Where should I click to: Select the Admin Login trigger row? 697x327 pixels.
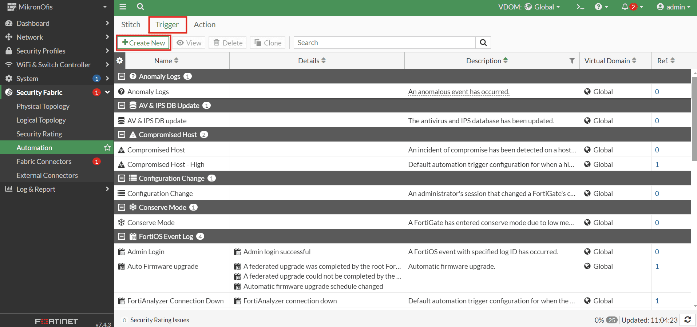click(x=402, y=252)
